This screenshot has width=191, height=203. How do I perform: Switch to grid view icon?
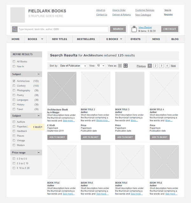(x=125, y=66)
